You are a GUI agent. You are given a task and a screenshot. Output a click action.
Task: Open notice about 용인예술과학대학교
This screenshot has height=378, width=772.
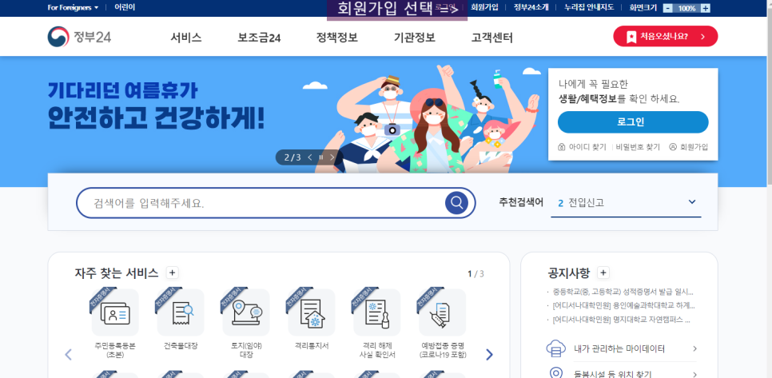point(623,305)
